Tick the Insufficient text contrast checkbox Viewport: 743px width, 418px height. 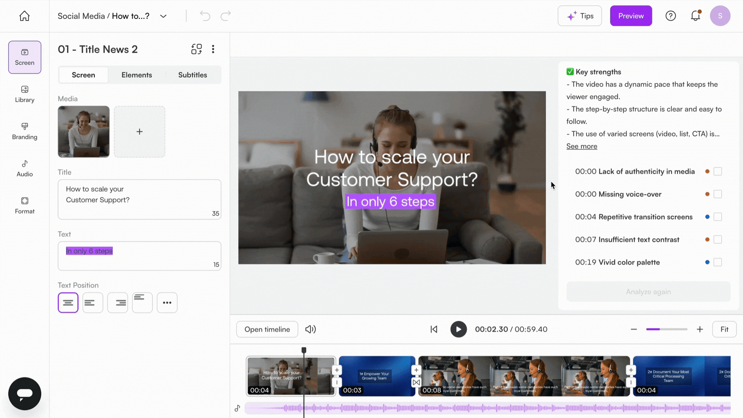717,240
